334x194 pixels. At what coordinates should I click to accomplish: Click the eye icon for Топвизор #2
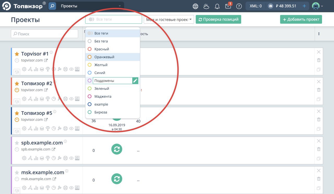tap(71, 99)
